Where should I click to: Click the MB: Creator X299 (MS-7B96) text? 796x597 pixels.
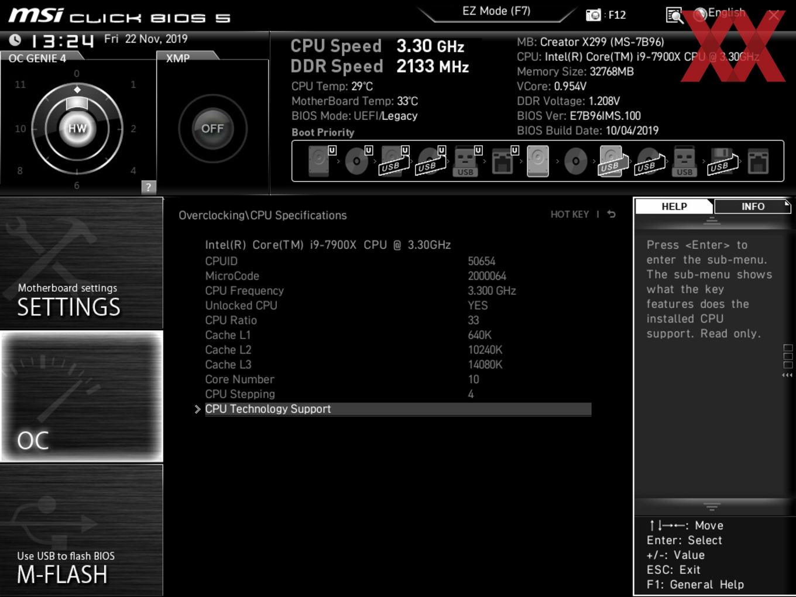pos(591,42)
